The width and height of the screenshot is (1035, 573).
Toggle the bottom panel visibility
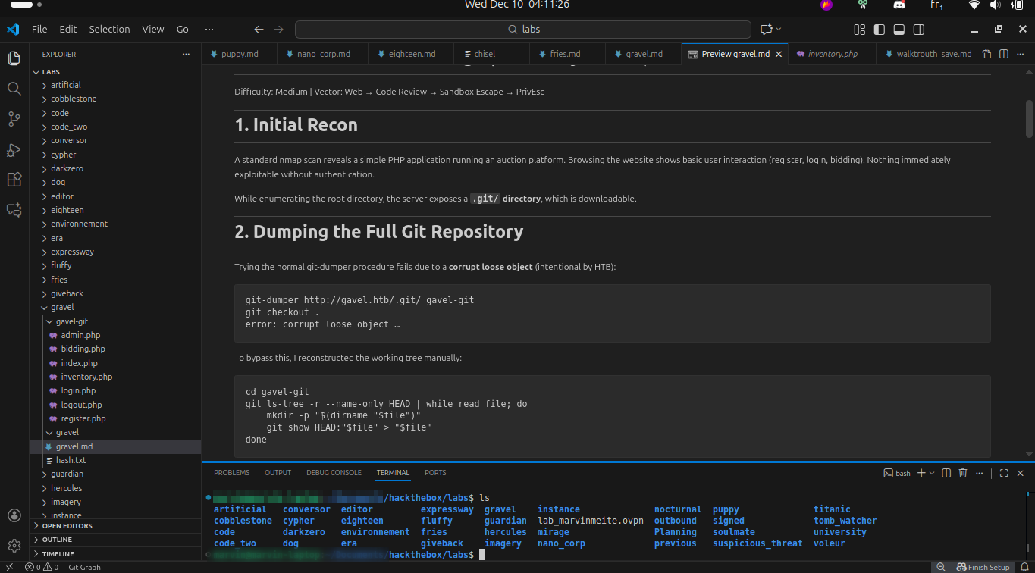[x=899, y=30]
